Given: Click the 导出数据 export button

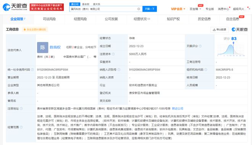Looking at the screenshot, I should (x=220, y=29).
